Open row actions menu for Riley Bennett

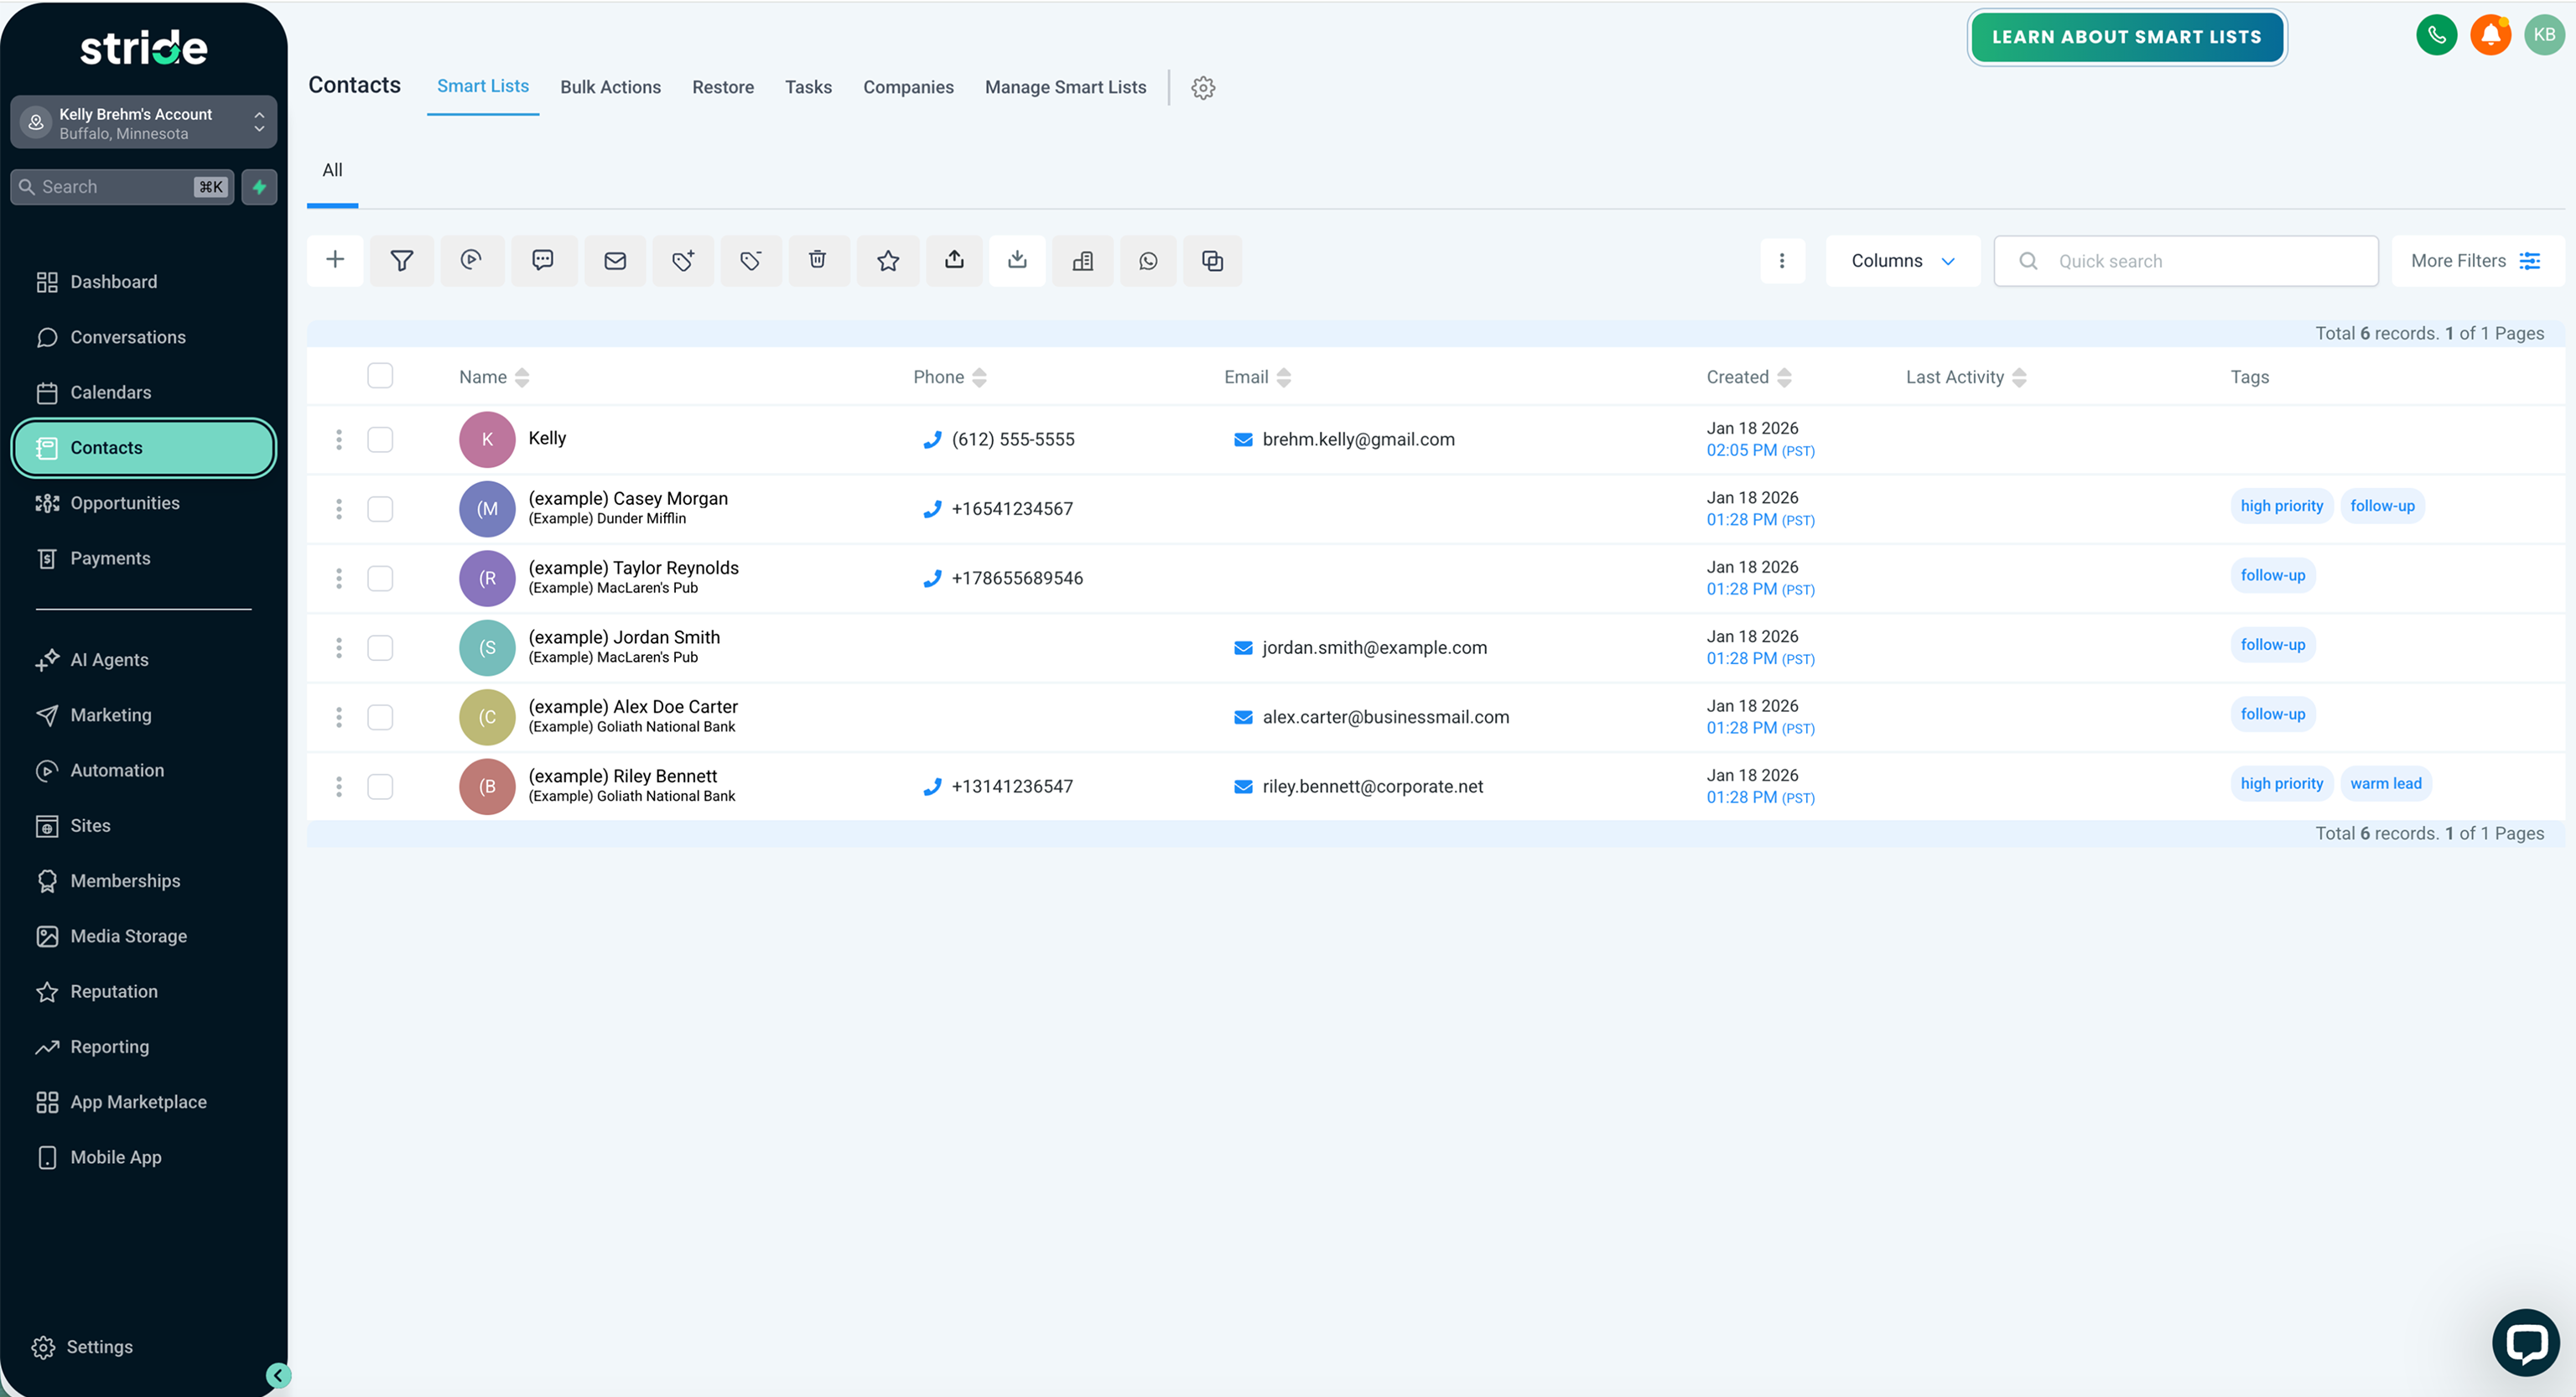[x=339, y=786]
